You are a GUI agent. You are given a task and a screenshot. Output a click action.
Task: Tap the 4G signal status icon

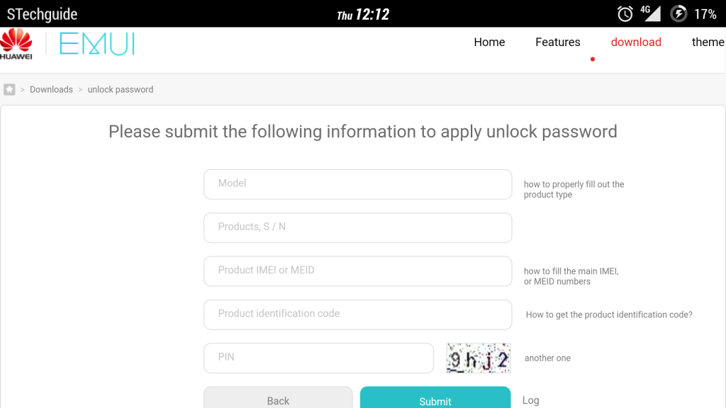pos(649,13)
